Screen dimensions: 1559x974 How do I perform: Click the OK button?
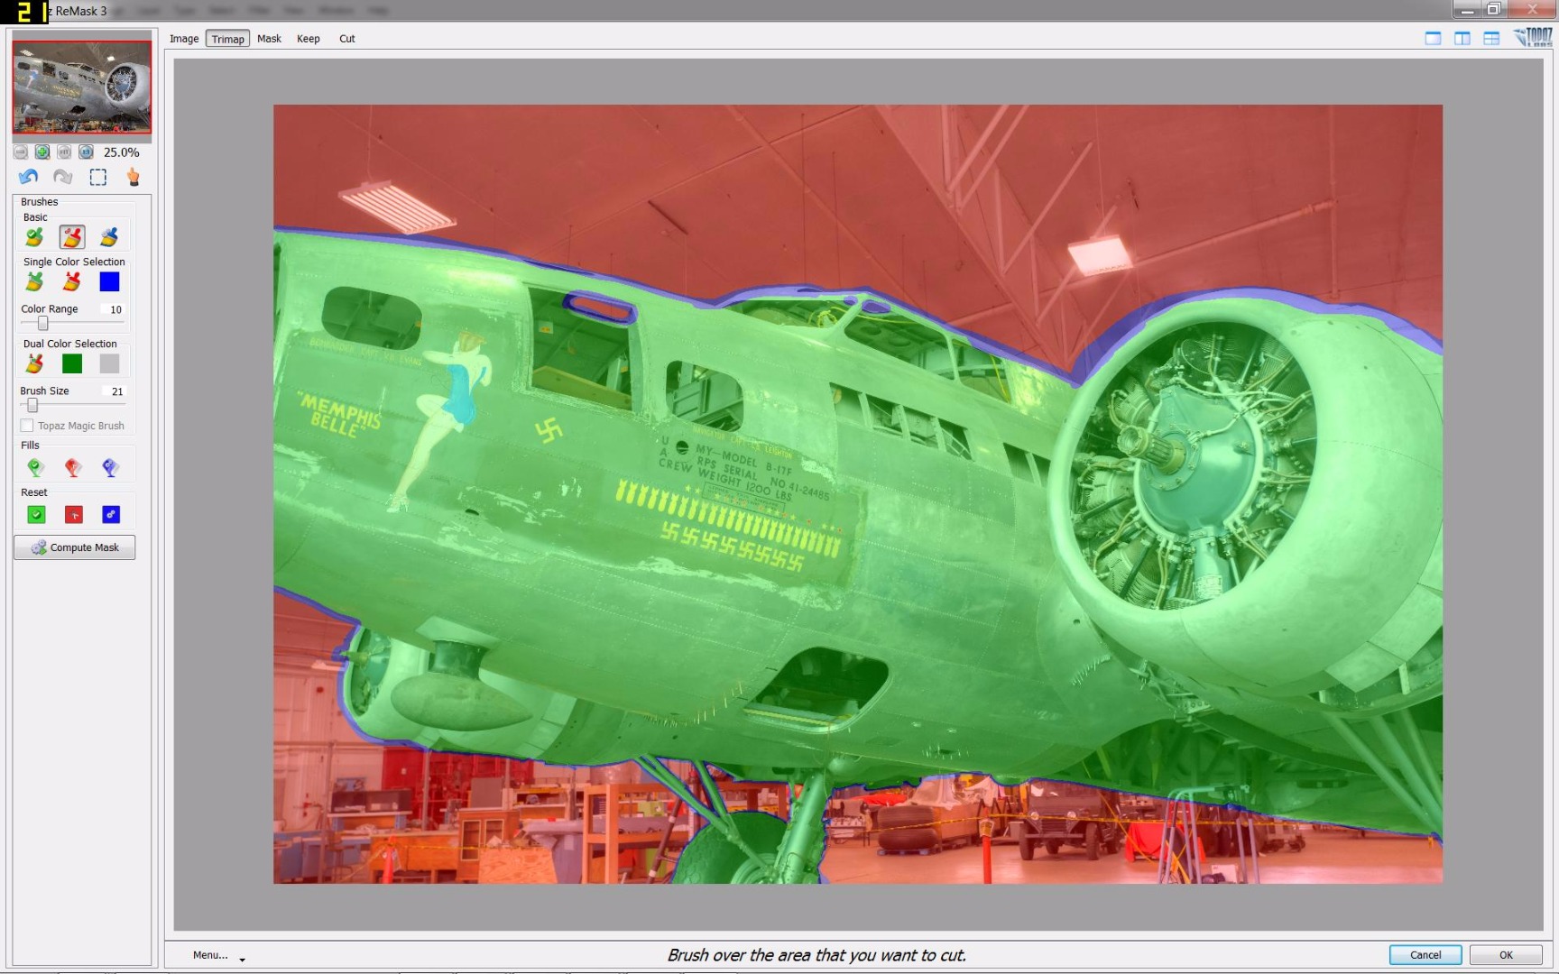tap(1506, 955)
